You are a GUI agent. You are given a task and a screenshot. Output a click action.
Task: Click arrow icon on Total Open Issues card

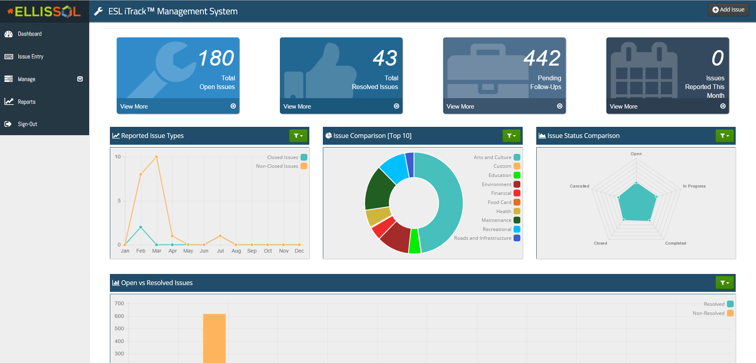coord(233,106)
